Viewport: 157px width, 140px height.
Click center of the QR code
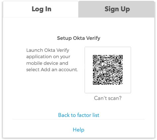(x=108, y=70)
